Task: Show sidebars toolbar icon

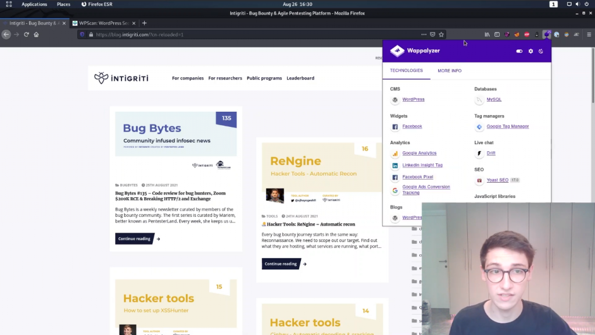Action: [x=497, y=34]
